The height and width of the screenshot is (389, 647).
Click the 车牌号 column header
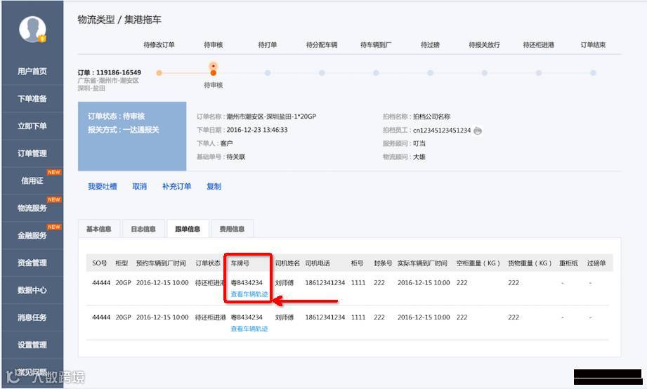(x=240, y=263)
